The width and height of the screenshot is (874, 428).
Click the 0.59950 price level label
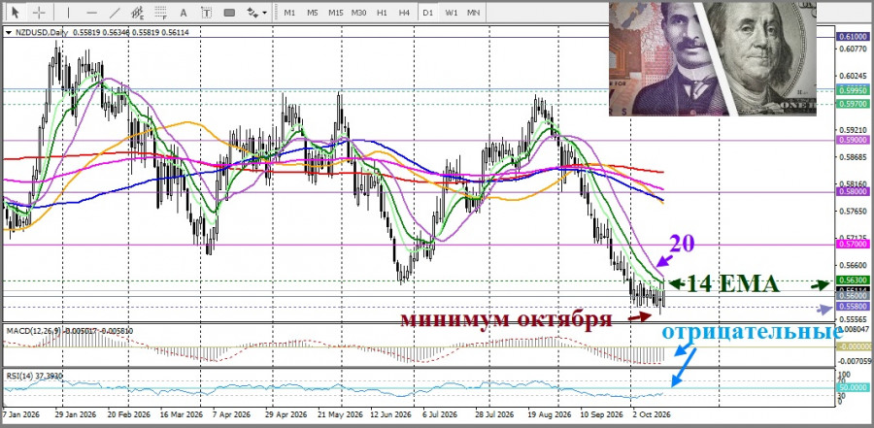851,89
